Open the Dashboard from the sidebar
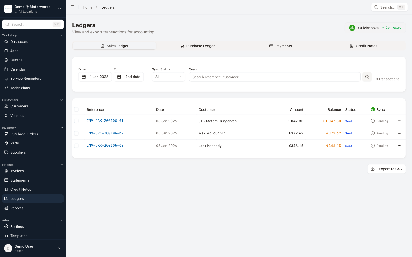Image resolution: width=412 pixels, height=257 pixels. tap(19, 41)
